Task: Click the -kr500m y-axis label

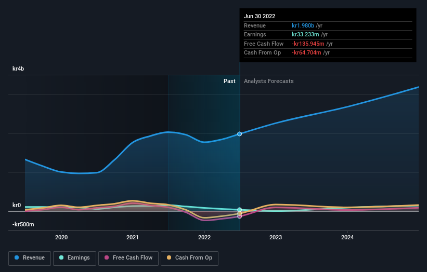Action: coord(23,224)
